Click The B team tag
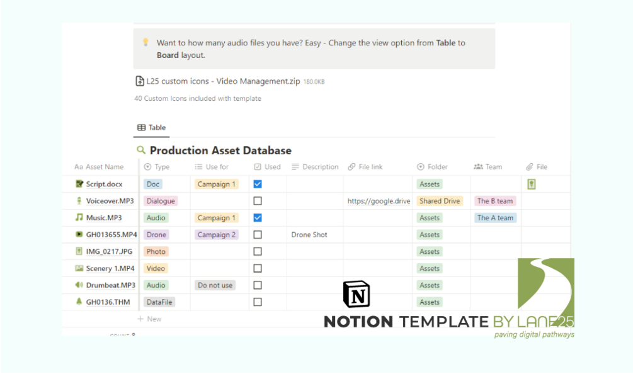Viewport: 633px width, 374px height. (495, 201)
